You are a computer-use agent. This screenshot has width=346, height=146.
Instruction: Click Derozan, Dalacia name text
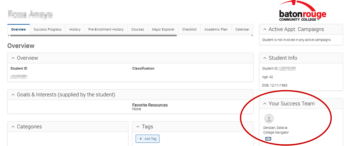(275, 128)
